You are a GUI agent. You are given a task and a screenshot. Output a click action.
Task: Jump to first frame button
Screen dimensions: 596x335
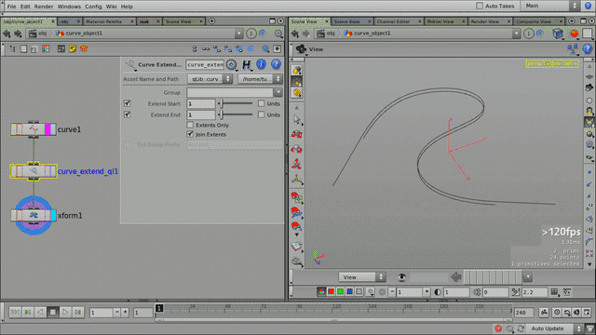point(15,313)
